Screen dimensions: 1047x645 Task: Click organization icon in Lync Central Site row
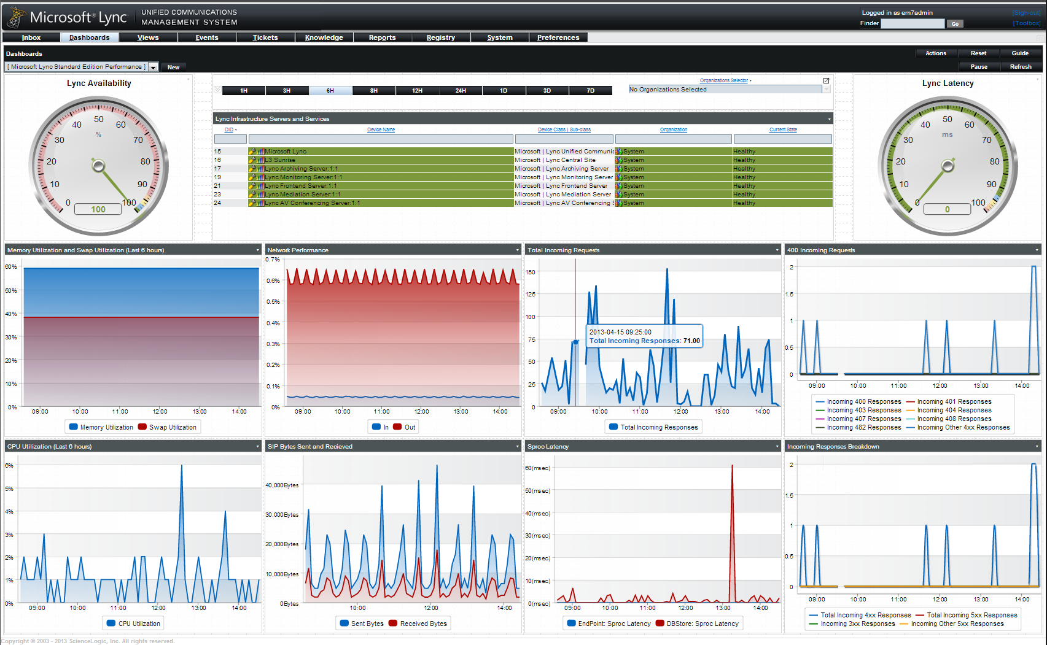(619, 160)
